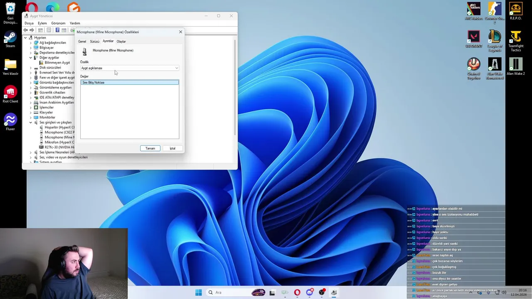532x299 pixels.
Task: Open the Dosya menu in Aygıt Yöneticisi
Action: click(29, 23)
